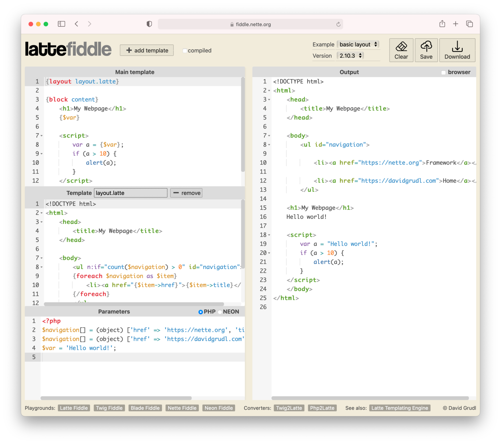Open the Version dropdown showing 2.10.3
Viewport: 501px width, 444px height.
[350, 56]
